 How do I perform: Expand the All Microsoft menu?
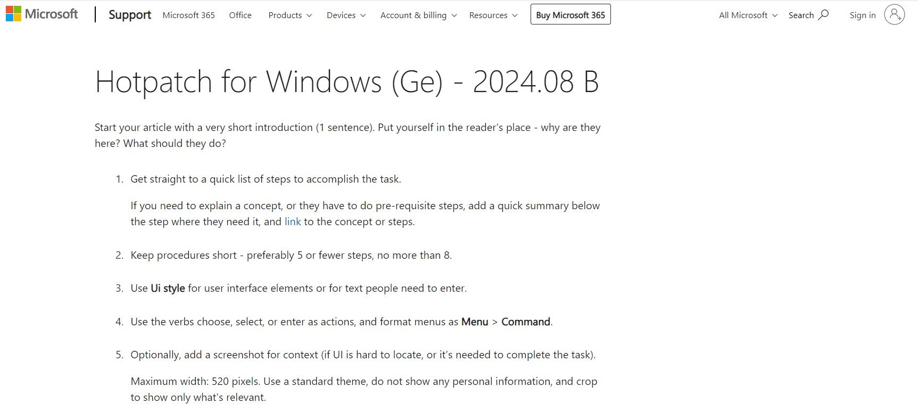743,15
